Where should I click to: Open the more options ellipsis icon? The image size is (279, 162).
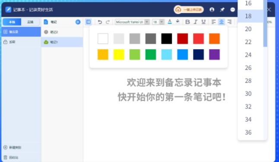[x=232, y=9]
